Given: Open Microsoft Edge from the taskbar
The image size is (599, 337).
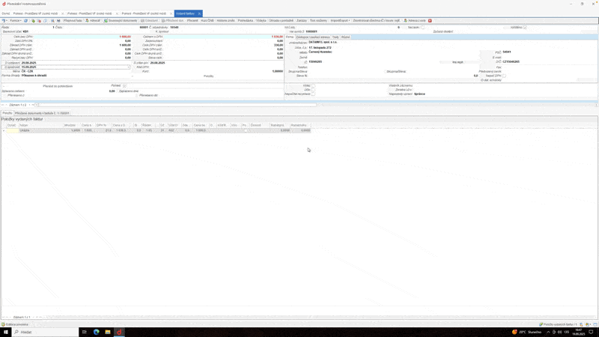Looking at the screenshot, I should [96, 332].
